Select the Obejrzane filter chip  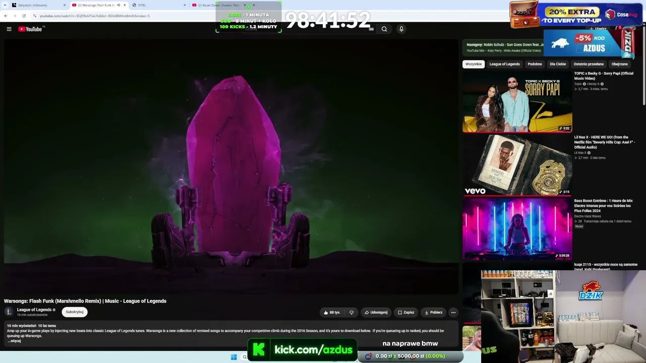click(x=620, y=64)
